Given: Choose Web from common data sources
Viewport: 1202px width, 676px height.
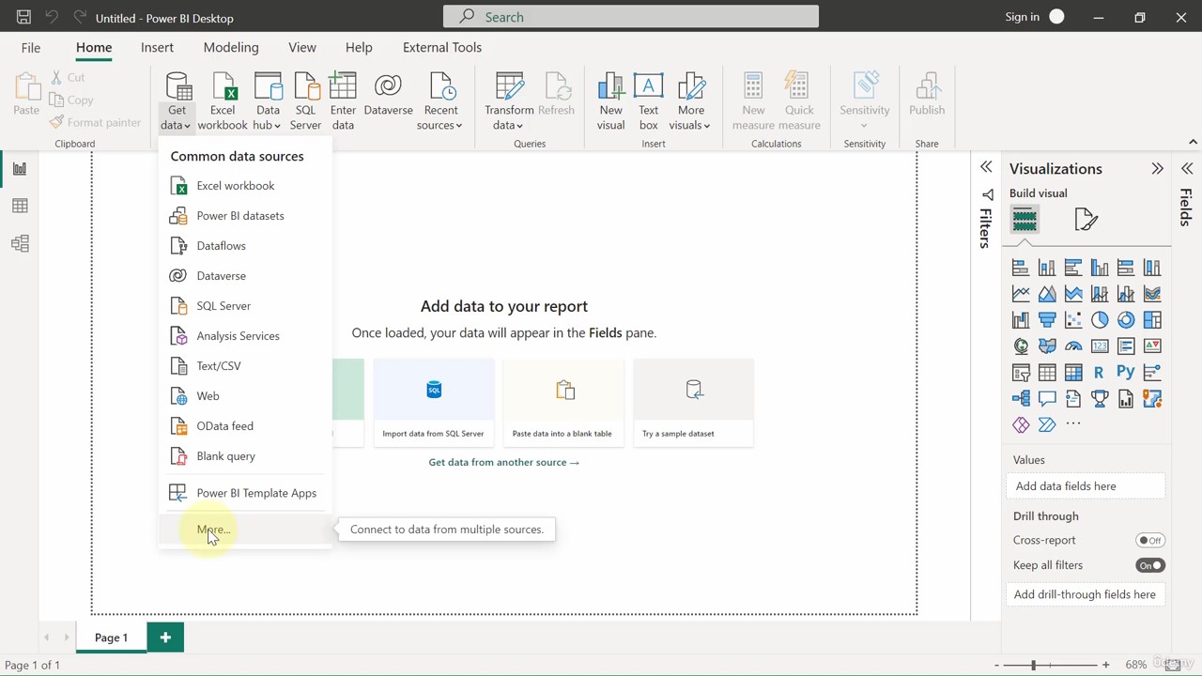Looking at the screenshot, I should point(245,396).
